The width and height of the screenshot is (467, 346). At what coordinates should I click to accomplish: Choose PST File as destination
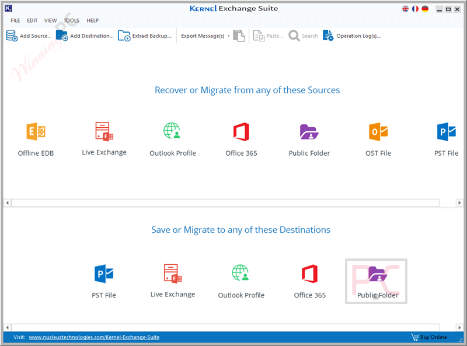104,281
